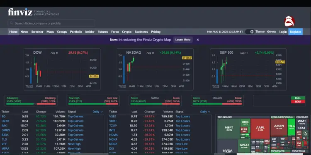The height and width of the screenshot is (155, 311).
Task: Open the Backtests page
Action: point(141,32)
